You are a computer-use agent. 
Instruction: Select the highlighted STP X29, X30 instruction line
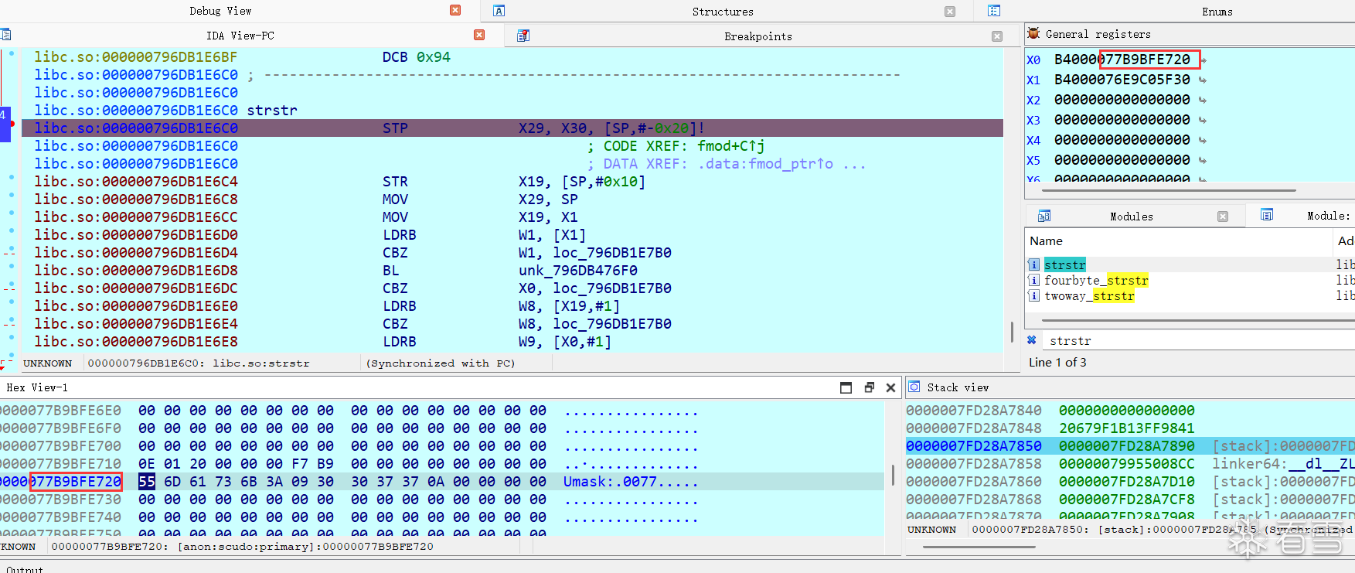coord(512,128)
